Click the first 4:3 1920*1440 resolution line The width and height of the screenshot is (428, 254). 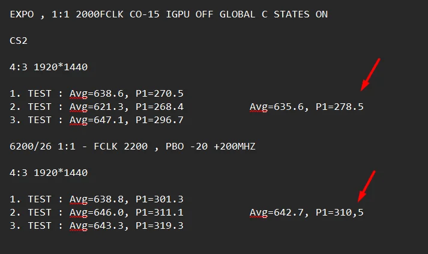(x=49, y=67)
